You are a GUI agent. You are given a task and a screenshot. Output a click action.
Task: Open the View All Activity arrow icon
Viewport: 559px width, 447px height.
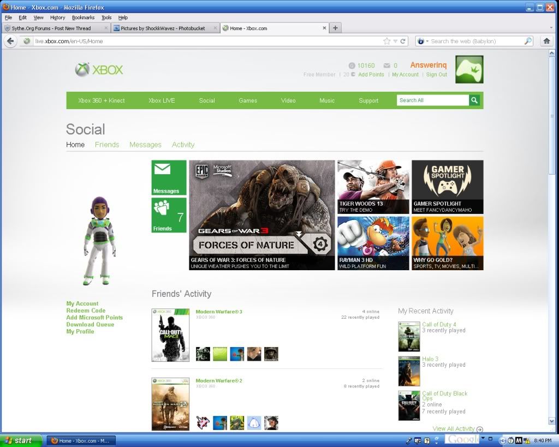pos(480,429)
